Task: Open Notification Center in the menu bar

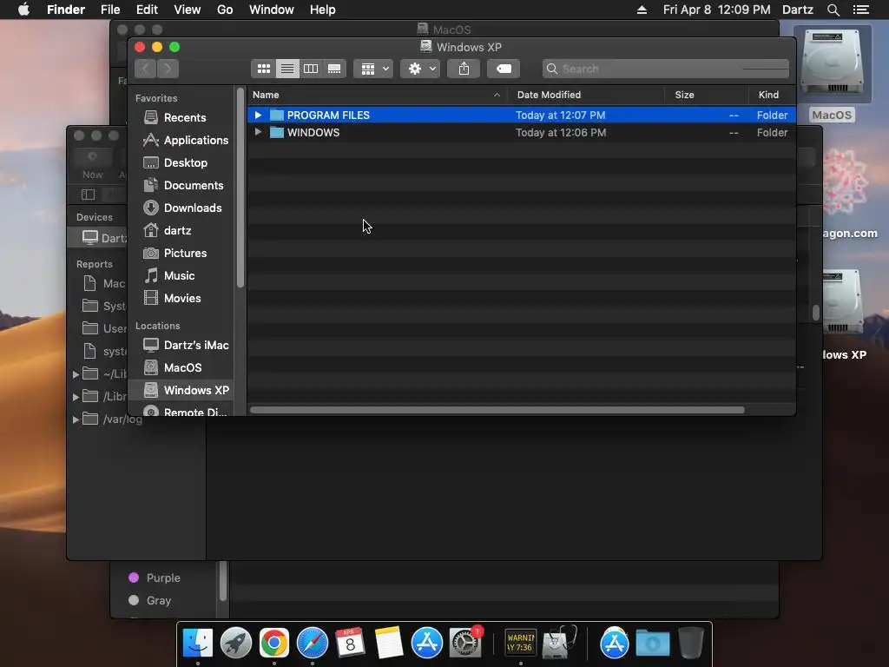Action: [861, 10]
